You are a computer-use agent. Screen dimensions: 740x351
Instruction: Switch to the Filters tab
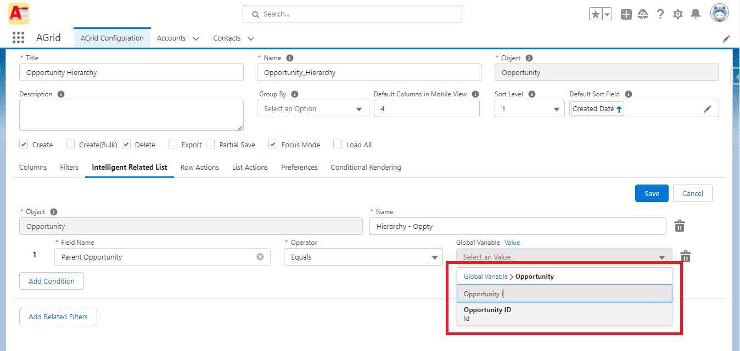click(69, 168)
